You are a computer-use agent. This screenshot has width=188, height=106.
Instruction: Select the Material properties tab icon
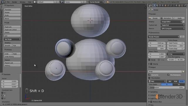177,6
